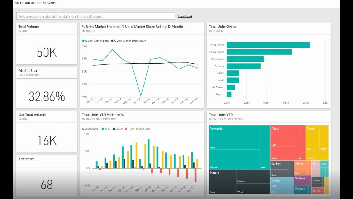Select the Pomum treemap block

pyautogui.click(x=303, y=190)
